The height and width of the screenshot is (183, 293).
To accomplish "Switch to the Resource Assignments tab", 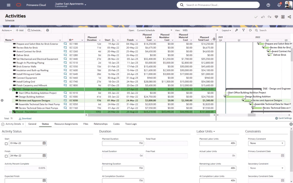I will [66, 124].
